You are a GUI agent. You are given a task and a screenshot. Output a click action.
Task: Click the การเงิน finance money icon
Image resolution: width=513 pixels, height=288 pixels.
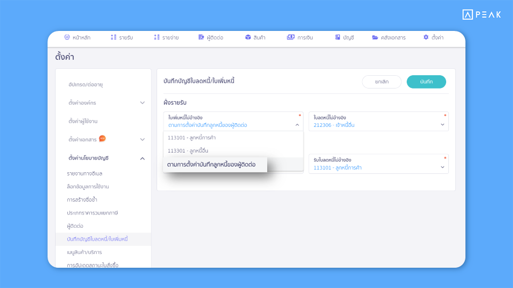[291, 37]
